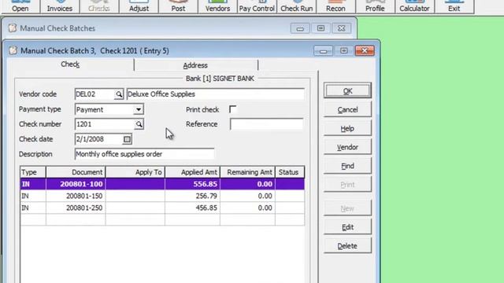Click the applied amount 256.79
The image size is (504, 283).
[206, 196]
